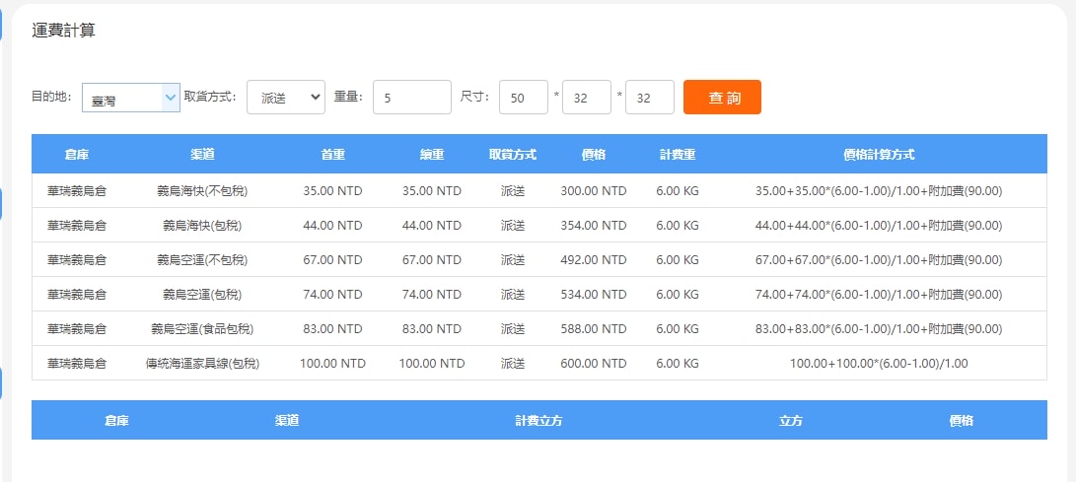
Task: Click the 價格 header in the top table
Action: [x=594, y=155]
